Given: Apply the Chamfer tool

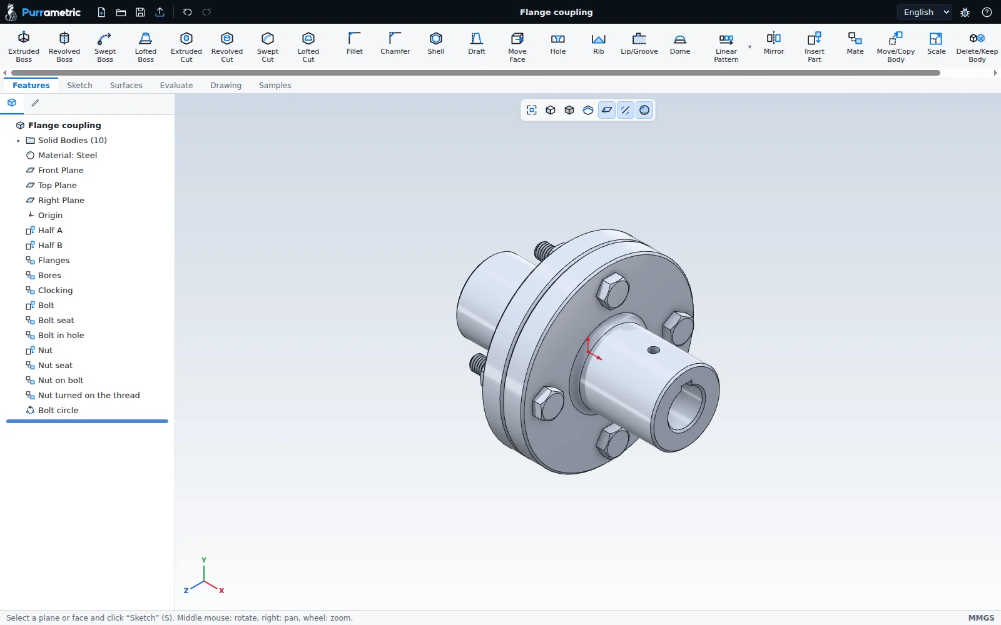Looking at the screenshot, I should (395, 43).
